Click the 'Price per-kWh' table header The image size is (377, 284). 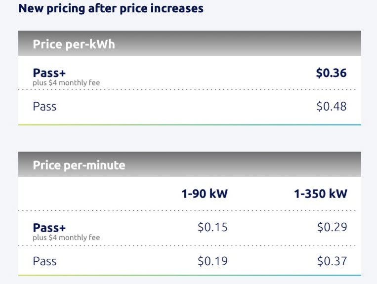(x=74, y=44)
